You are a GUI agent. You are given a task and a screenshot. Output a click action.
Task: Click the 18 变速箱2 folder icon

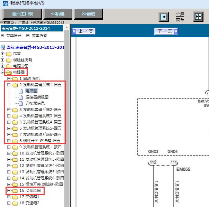15,203
